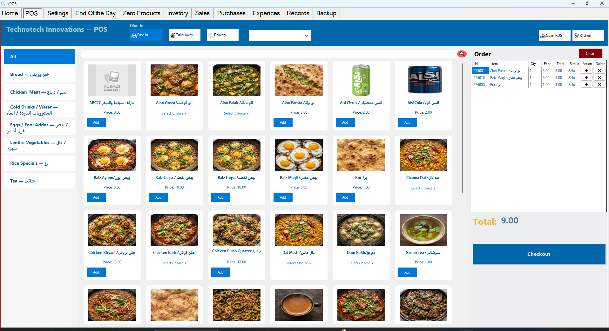The width and height of the screenshot is (609, 331).
Task: Clear the current order
Action: pos(590,54)
